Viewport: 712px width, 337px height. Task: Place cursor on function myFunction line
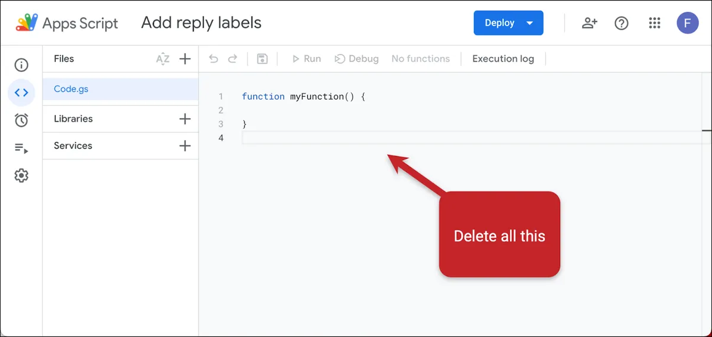[304, 96]
